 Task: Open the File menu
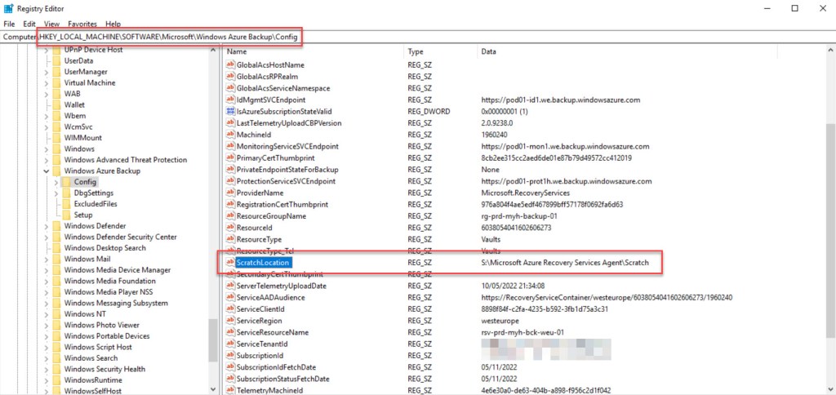(10, 24)
